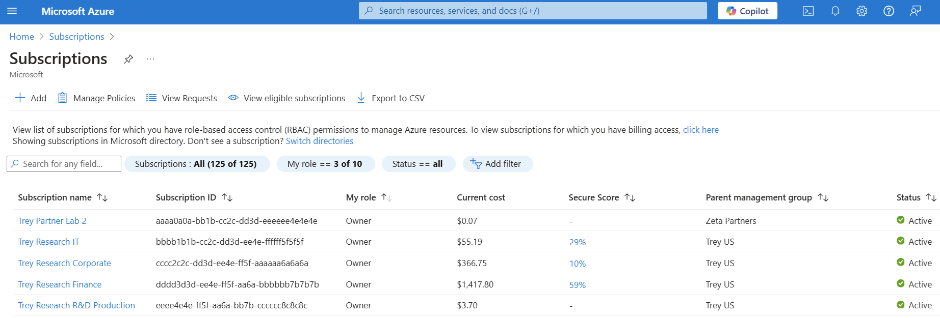Click the $366.75 cost cell

pyautogui.click(x=472, y=263)
